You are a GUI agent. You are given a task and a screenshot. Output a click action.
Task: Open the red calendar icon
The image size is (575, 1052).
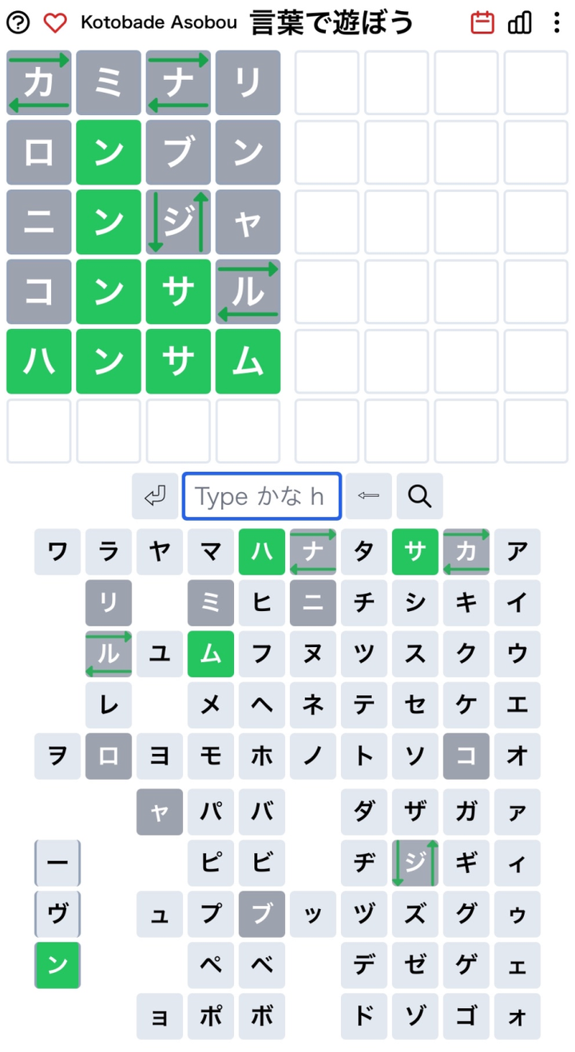(482, 23)
